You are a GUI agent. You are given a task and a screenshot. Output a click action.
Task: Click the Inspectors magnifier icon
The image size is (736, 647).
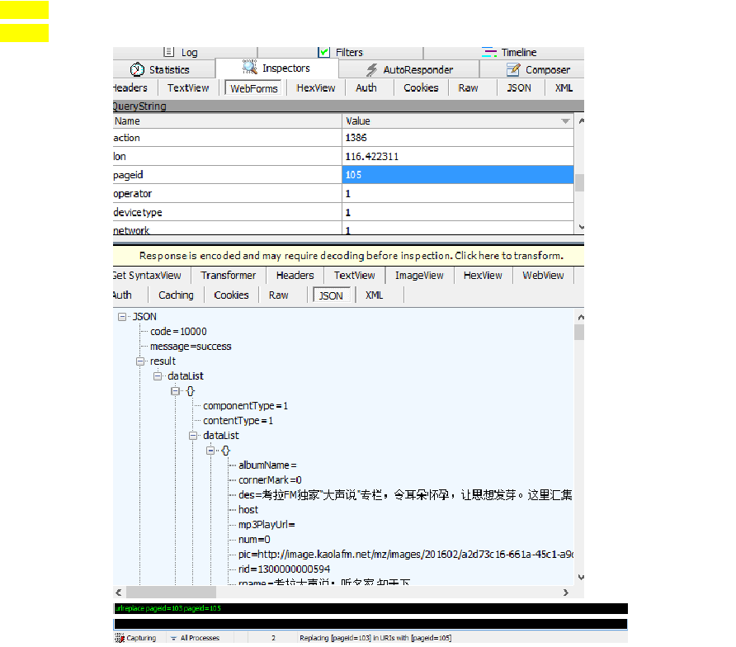[x=250, y=67]
